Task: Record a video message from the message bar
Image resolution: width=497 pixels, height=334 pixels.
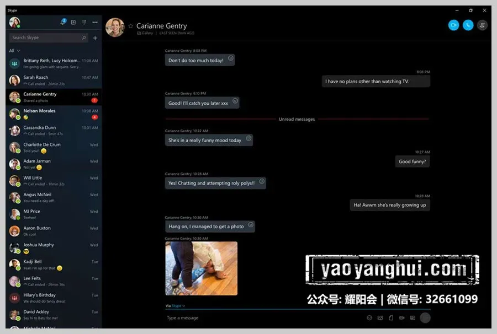Action: [x=401, y=317]
